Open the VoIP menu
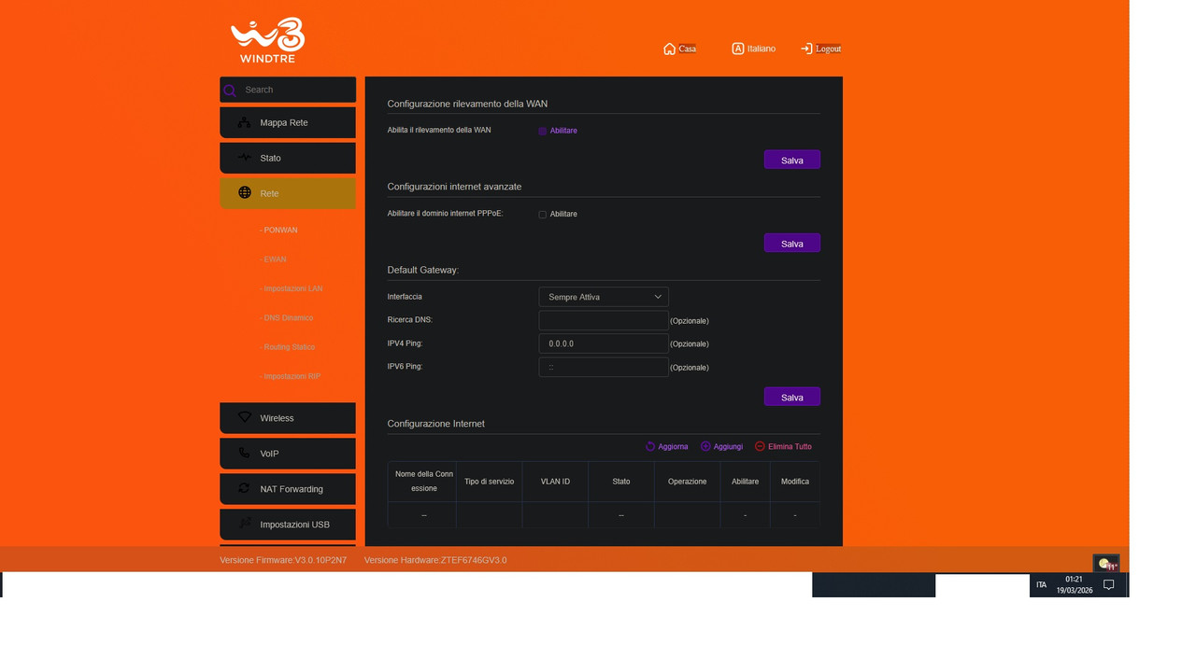Screen dimensions: 1196x672 click(x=288, y=454)
